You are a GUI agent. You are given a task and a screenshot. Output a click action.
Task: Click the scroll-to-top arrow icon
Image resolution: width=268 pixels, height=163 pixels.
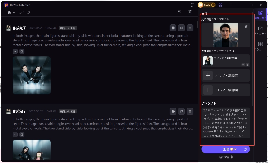179,12
